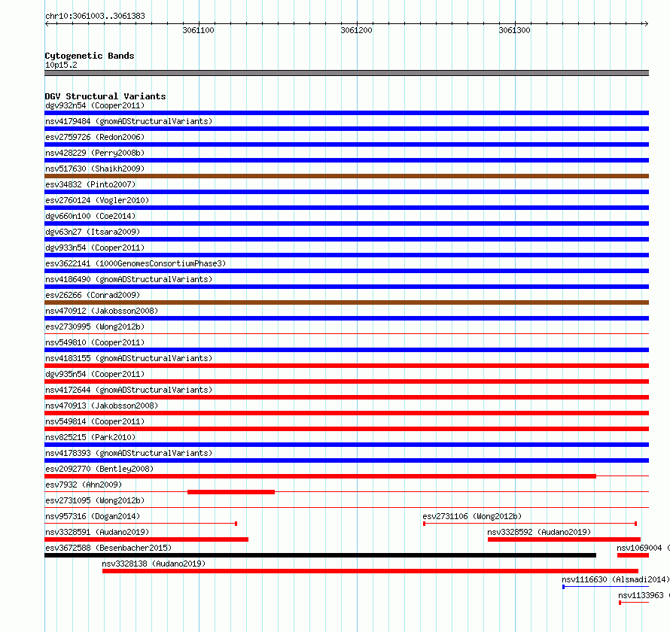Click the dgv932n54 (Cooper2011) variant label
This screenshot has height=632, width=670.
[x=95, y=105]
